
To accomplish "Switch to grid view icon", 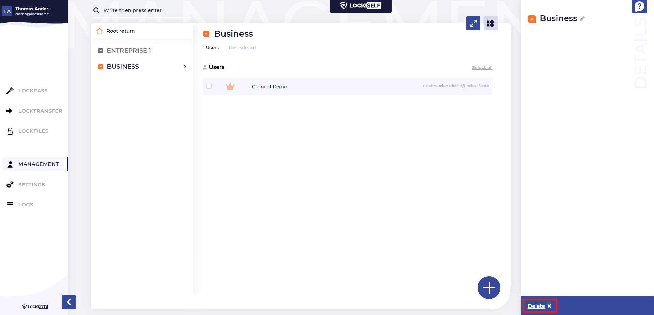I will click(490, 23).
